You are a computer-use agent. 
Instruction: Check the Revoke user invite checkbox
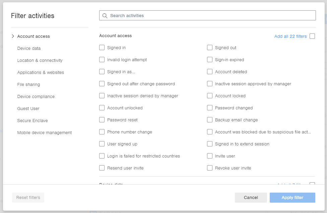(210, 168)
